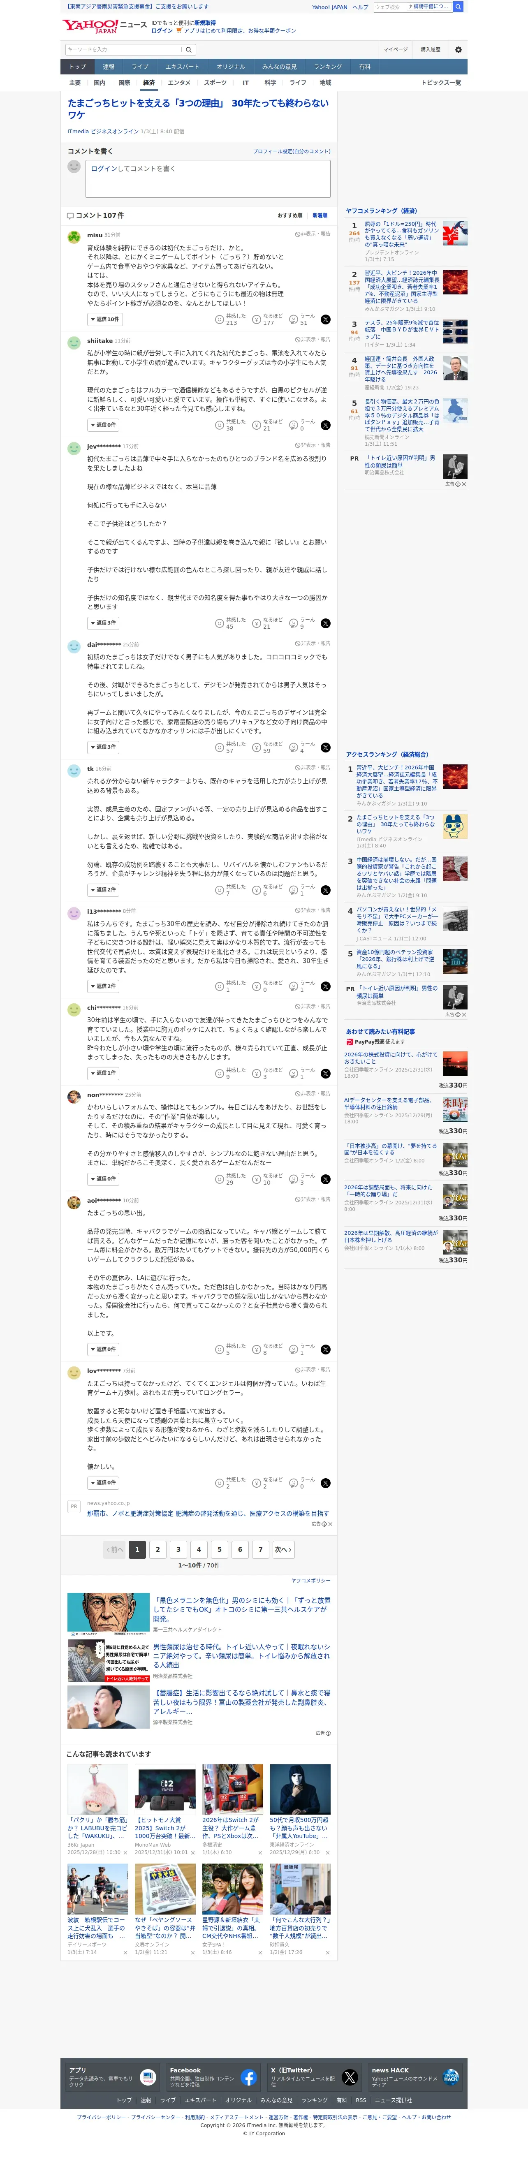528x2183 pixels.
Task: Open the ヤフコメポリシー link
Action: [x=310, y=1581]
